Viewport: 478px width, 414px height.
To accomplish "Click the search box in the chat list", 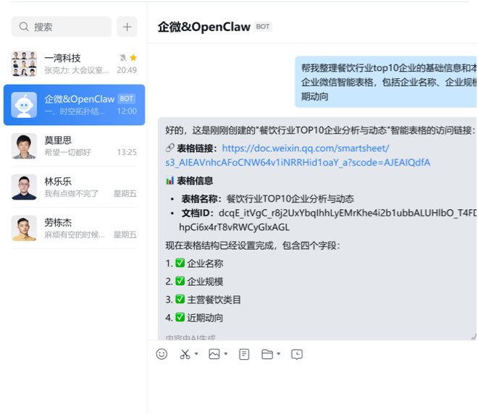I will click(x=62, y=27).
